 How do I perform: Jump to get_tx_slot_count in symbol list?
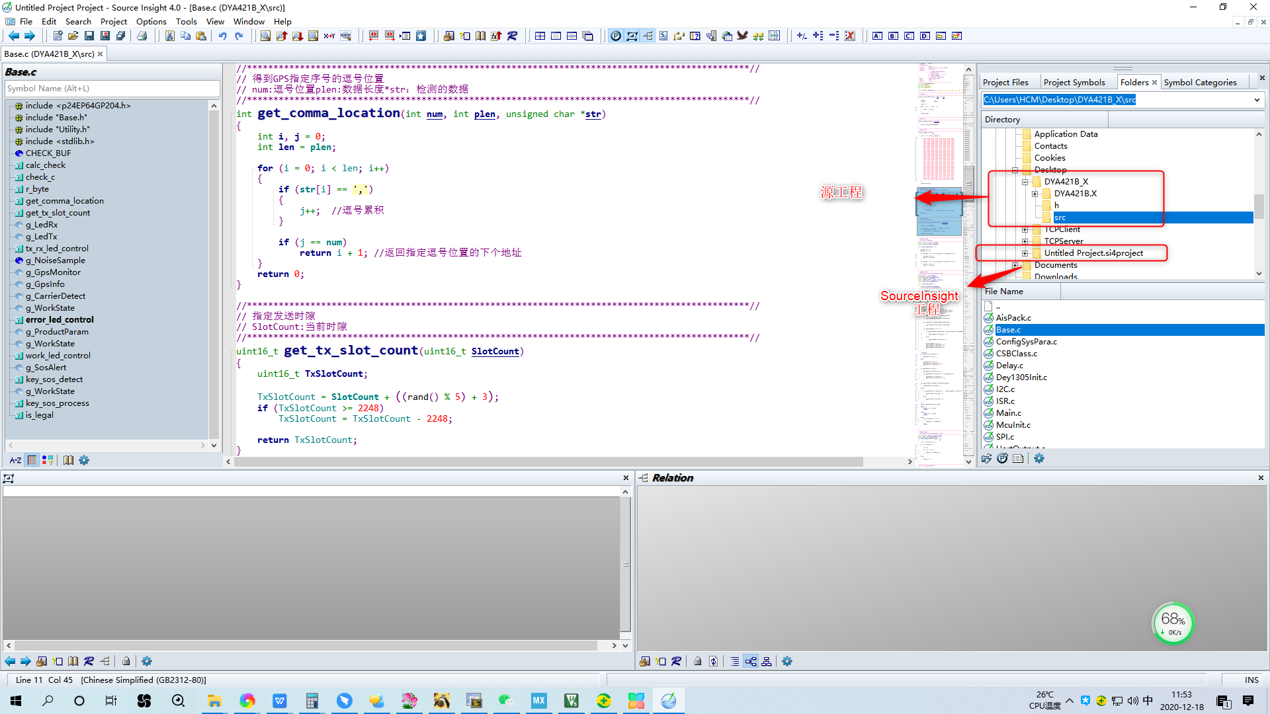click(58, 213)
